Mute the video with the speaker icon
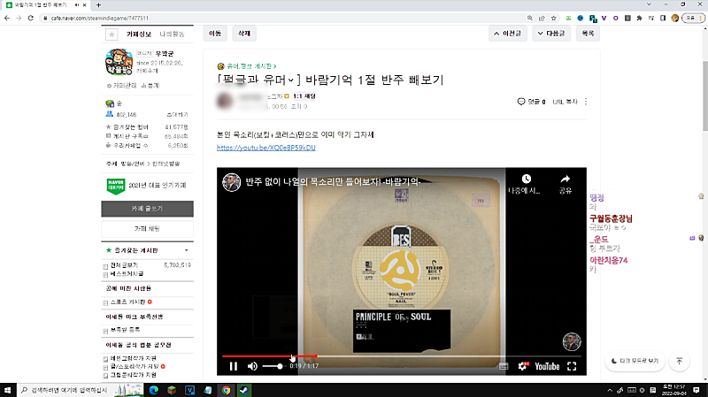This screenshot has width=708, height=397. tap(252, 366)
